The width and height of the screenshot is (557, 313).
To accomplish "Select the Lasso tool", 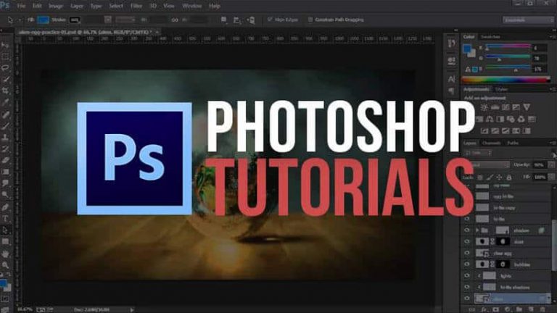I will (5, 68).
